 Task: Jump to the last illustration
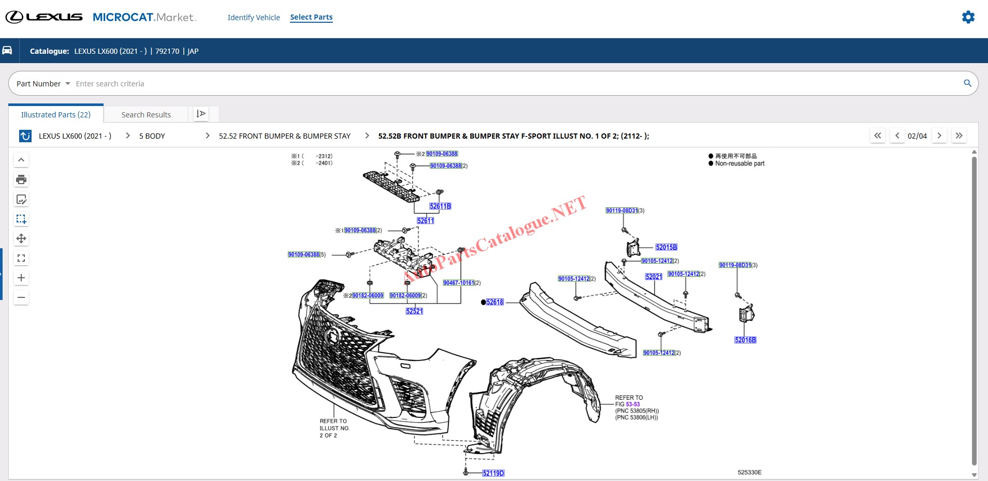pyautogui.click(x=959, y=136)
